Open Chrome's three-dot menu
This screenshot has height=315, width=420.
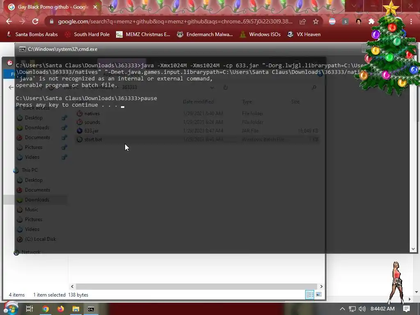tap(411, 21)
